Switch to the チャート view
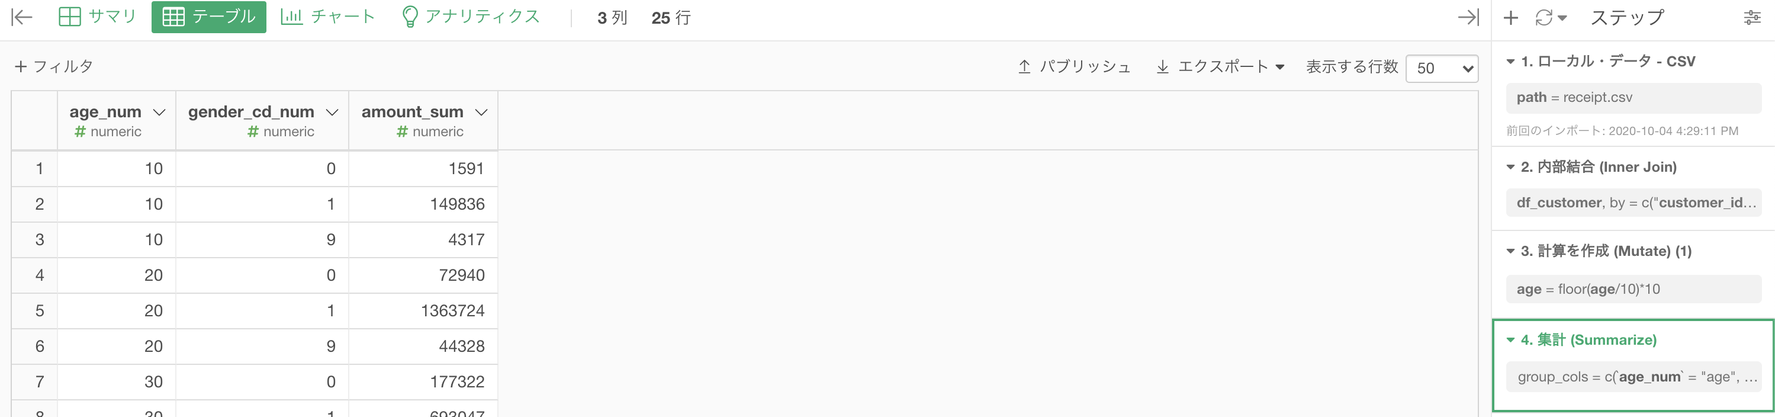The height and width of the screenshot is (417, 1775). tap(328, 17)
